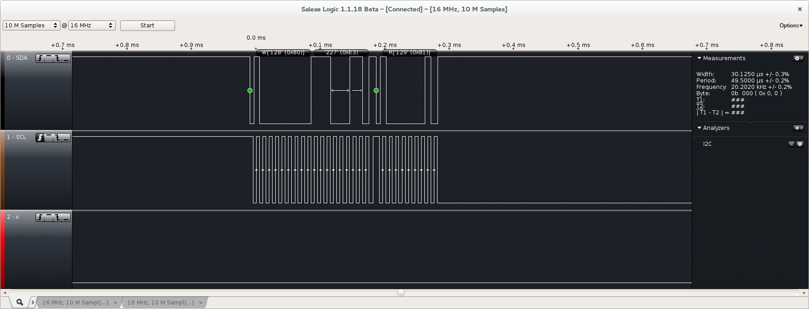Image resolution: width=809 pixels, height=309 pixels.
Task: Click the horizontal scrollbar thumb
Action: (x=401, y=293)
